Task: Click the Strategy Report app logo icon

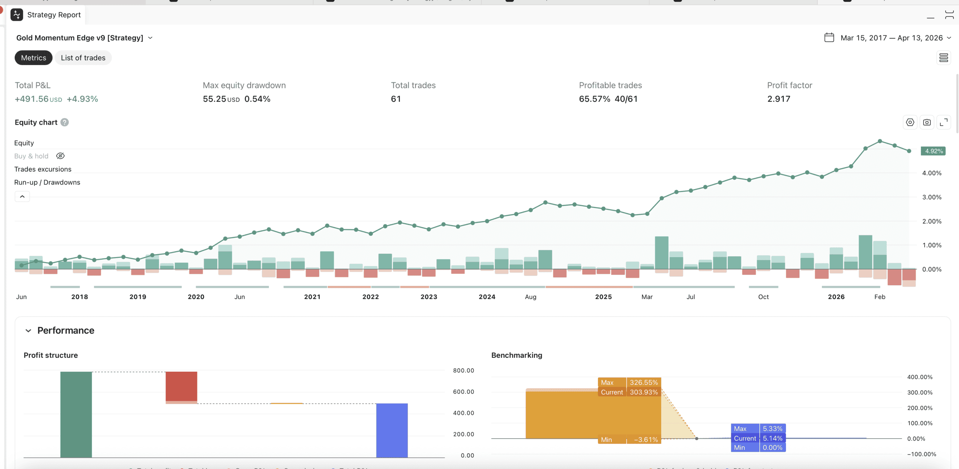Action: (17, 15)
